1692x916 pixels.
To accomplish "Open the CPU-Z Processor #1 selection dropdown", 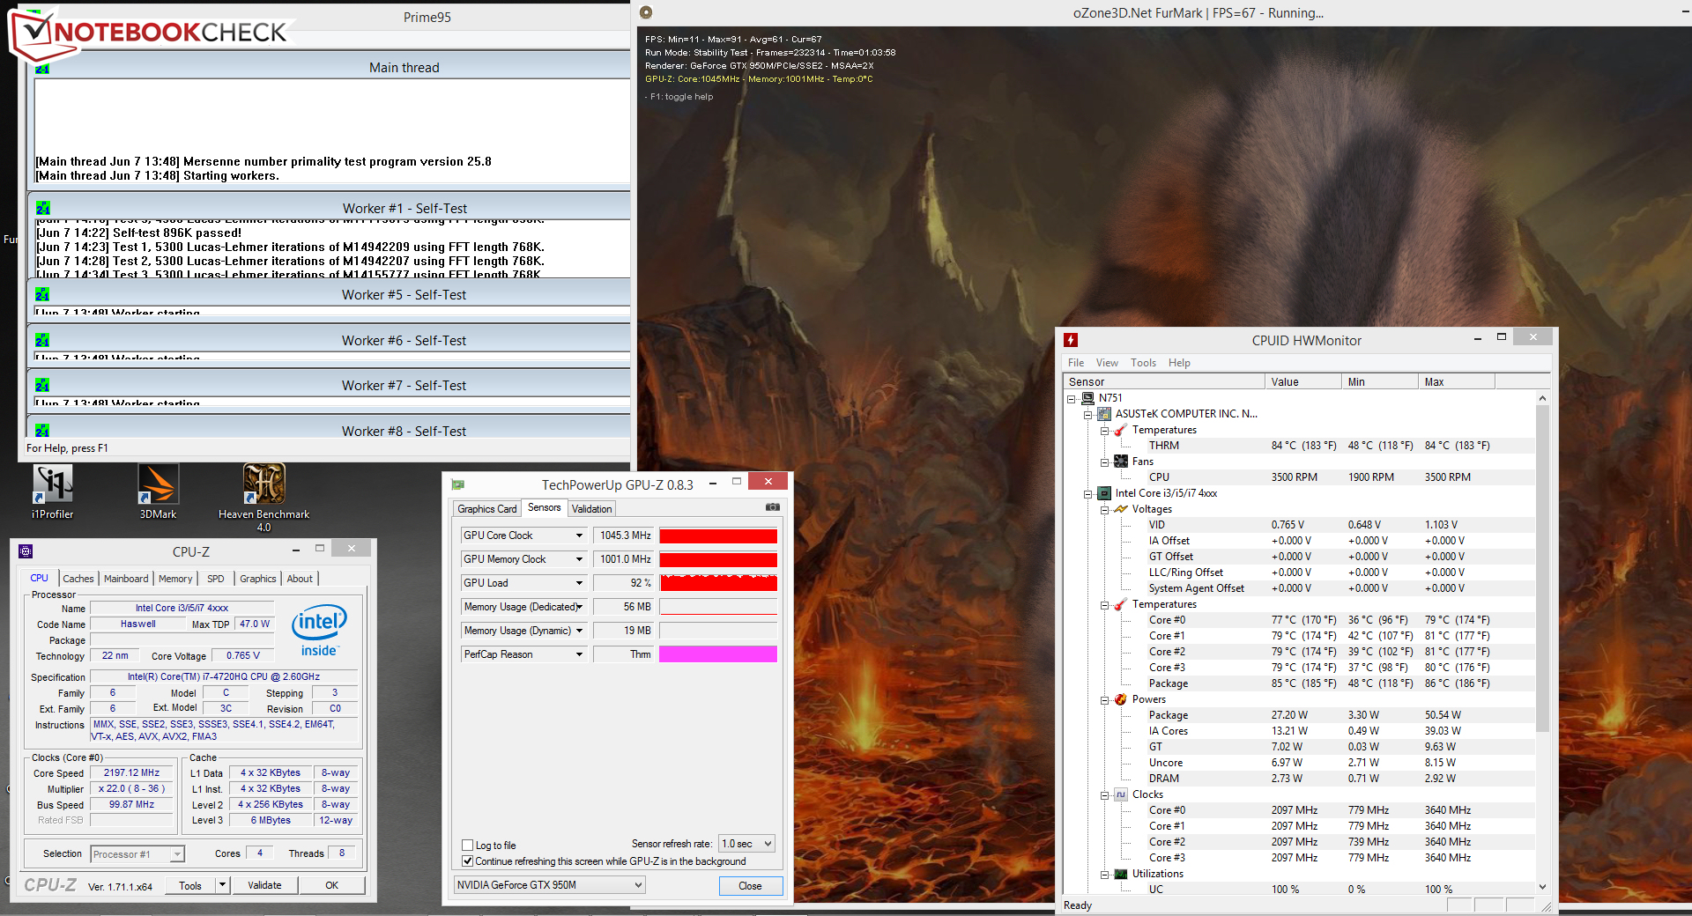I will (x=137, y=854).
